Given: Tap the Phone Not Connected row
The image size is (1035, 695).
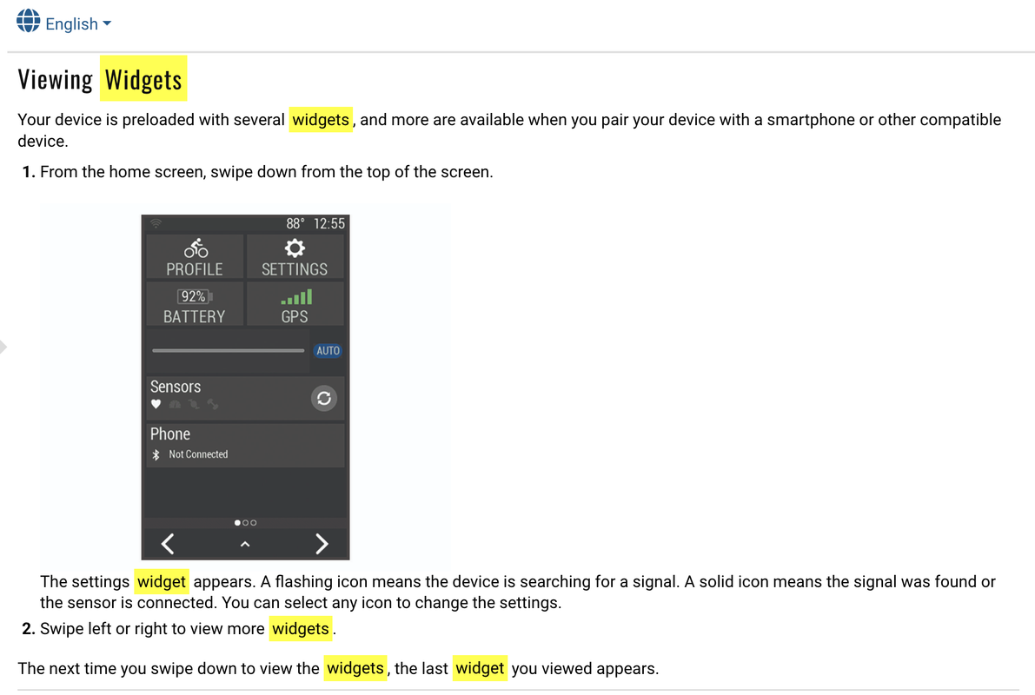Looking at the screenshot, I should tap(245, 446).
